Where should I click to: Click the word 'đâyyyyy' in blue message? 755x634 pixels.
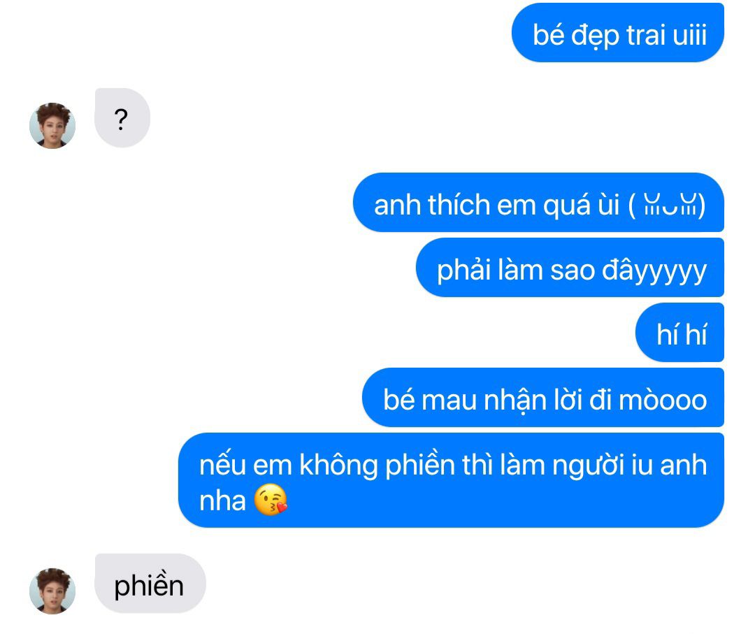654,271
